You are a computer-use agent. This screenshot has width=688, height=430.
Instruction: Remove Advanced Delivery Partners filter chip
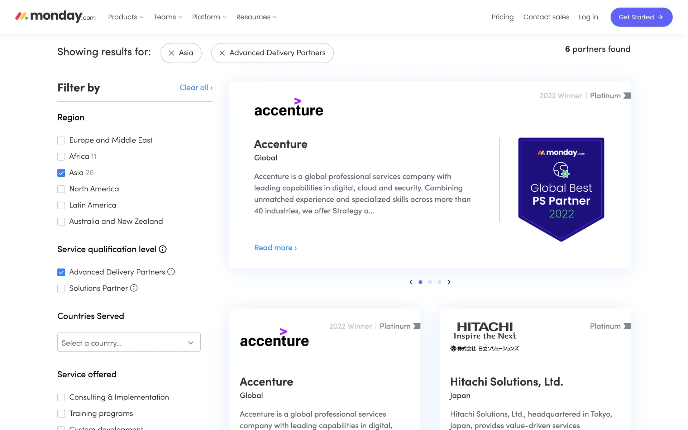tap(222, 53)
